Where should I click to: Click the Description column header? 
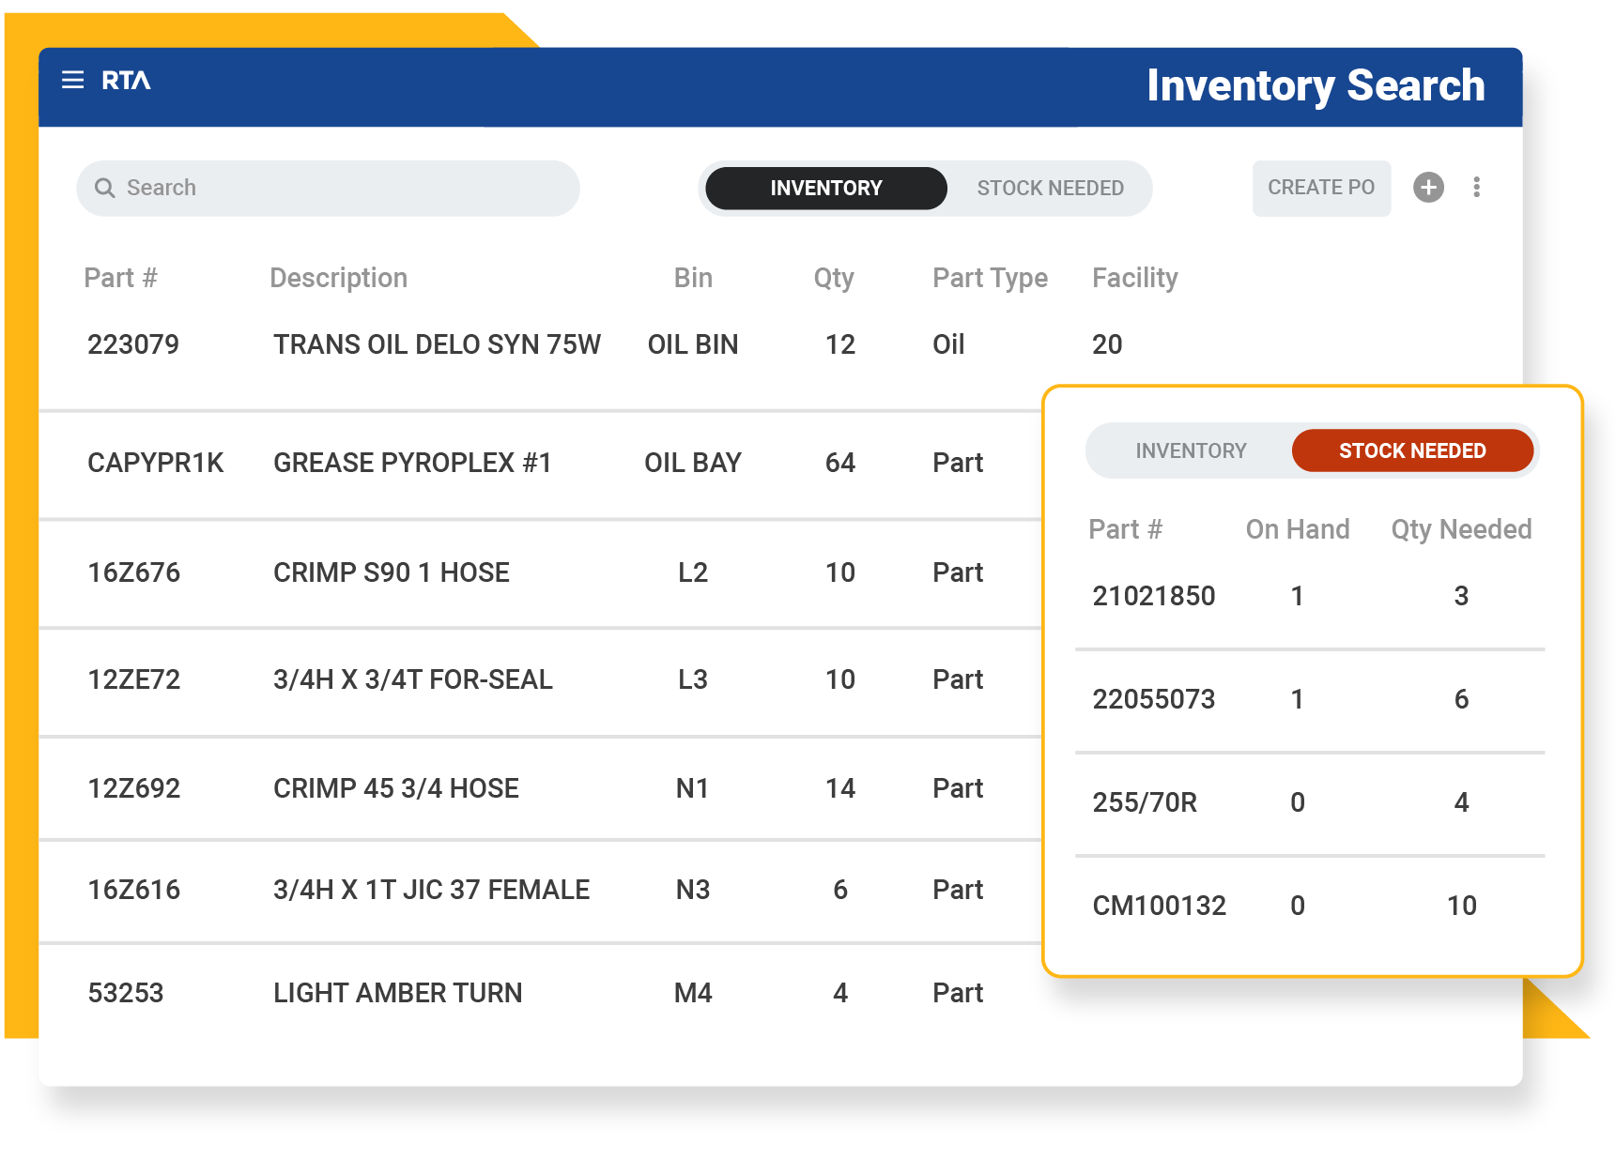[338, 278]
